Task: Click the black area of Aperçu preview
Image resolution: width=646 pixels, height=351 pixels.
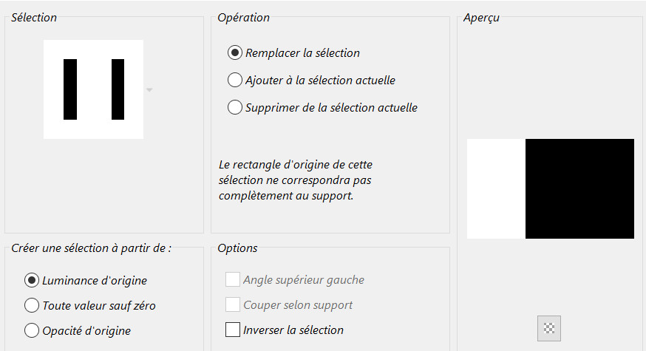Action: coord(579,188)
